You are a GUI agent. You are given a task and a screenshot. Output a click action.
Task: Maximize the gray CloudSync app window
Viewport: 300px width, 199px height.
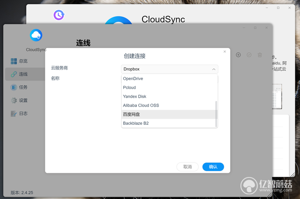(x=255, y=28)
